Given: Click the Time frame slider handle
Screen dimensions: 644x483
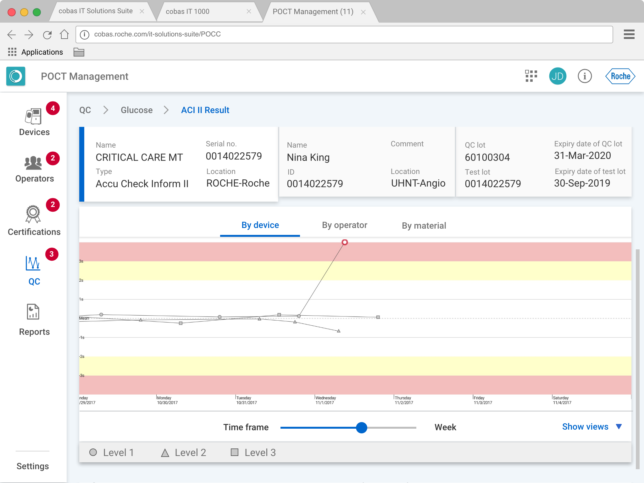Looking at the screenshot, I should tap(362, 427).
